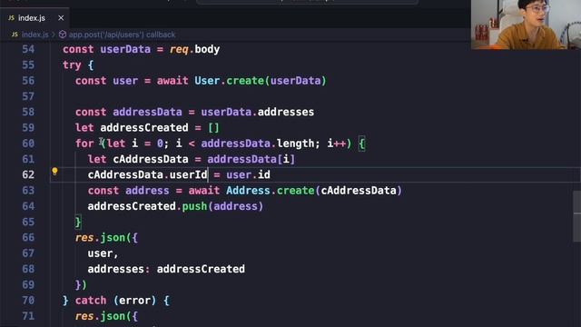The height and width of the screenshot is (327, 581).
Task: Click 'length' property on line 60
Action: coord(295,144)
